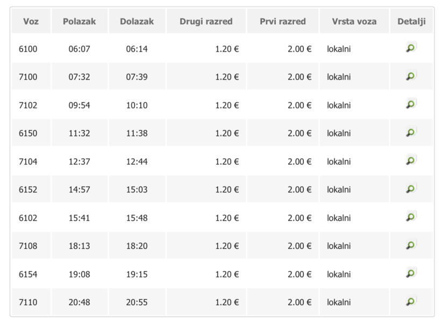Click the Drugi razred header
Screen dimensions: 441x323
tap(206, 21)
